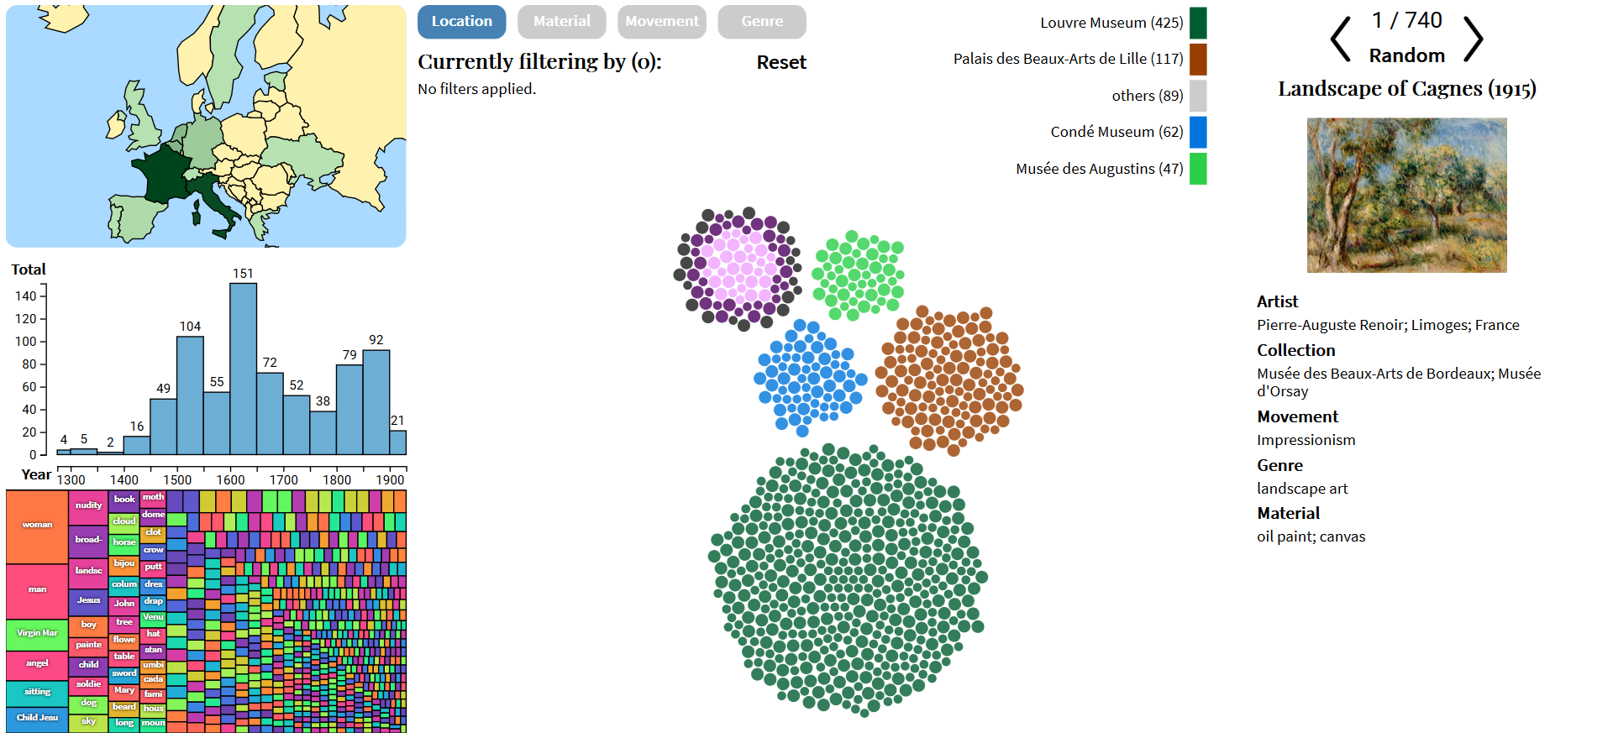
Task: Open the Genre filter view
Action: coord(761,22)
